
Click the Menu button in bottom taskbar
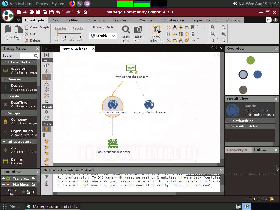pos(11,206)
